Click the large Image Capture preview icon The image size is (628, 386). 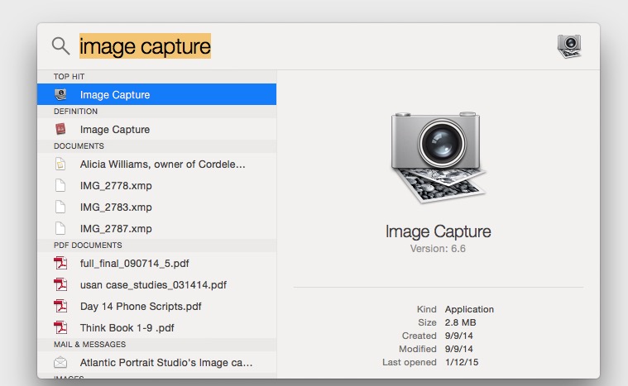tap(439, 158)
